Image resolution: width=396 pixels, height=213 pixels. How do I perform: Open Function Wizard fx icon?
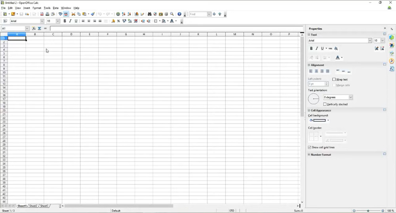(x=34, y=28)
